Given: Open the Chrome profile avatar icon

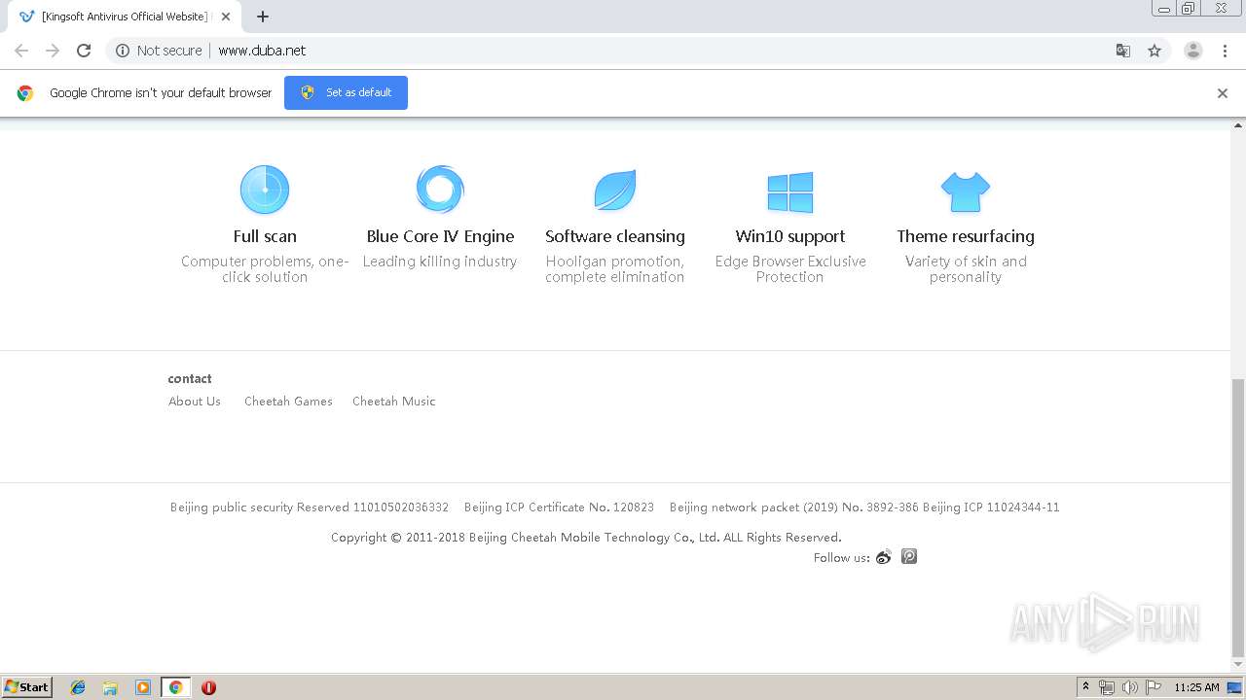Looking at the screenshot, I should point(1193,51).
